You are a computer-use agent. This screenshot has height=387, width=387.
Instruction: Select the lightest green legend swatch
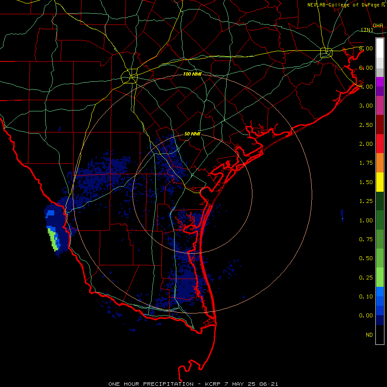[380, 277]
